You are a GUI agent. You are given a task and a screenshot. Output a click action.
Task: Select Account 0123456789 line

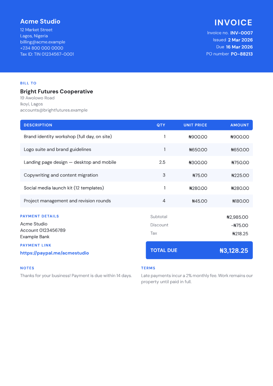(x=43, y=230)
